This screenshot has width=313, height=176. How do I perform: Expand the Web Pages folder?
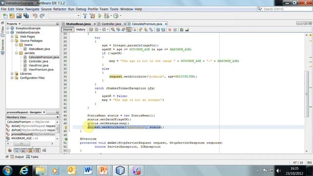12,37
